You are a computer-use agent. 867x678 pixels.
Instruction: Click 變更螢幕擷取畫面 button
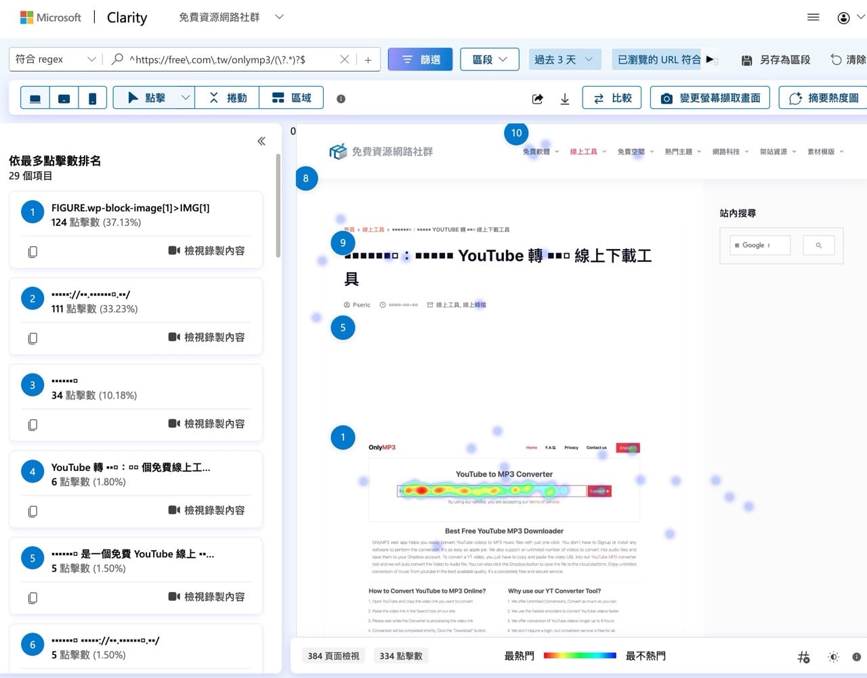point(711,98)
